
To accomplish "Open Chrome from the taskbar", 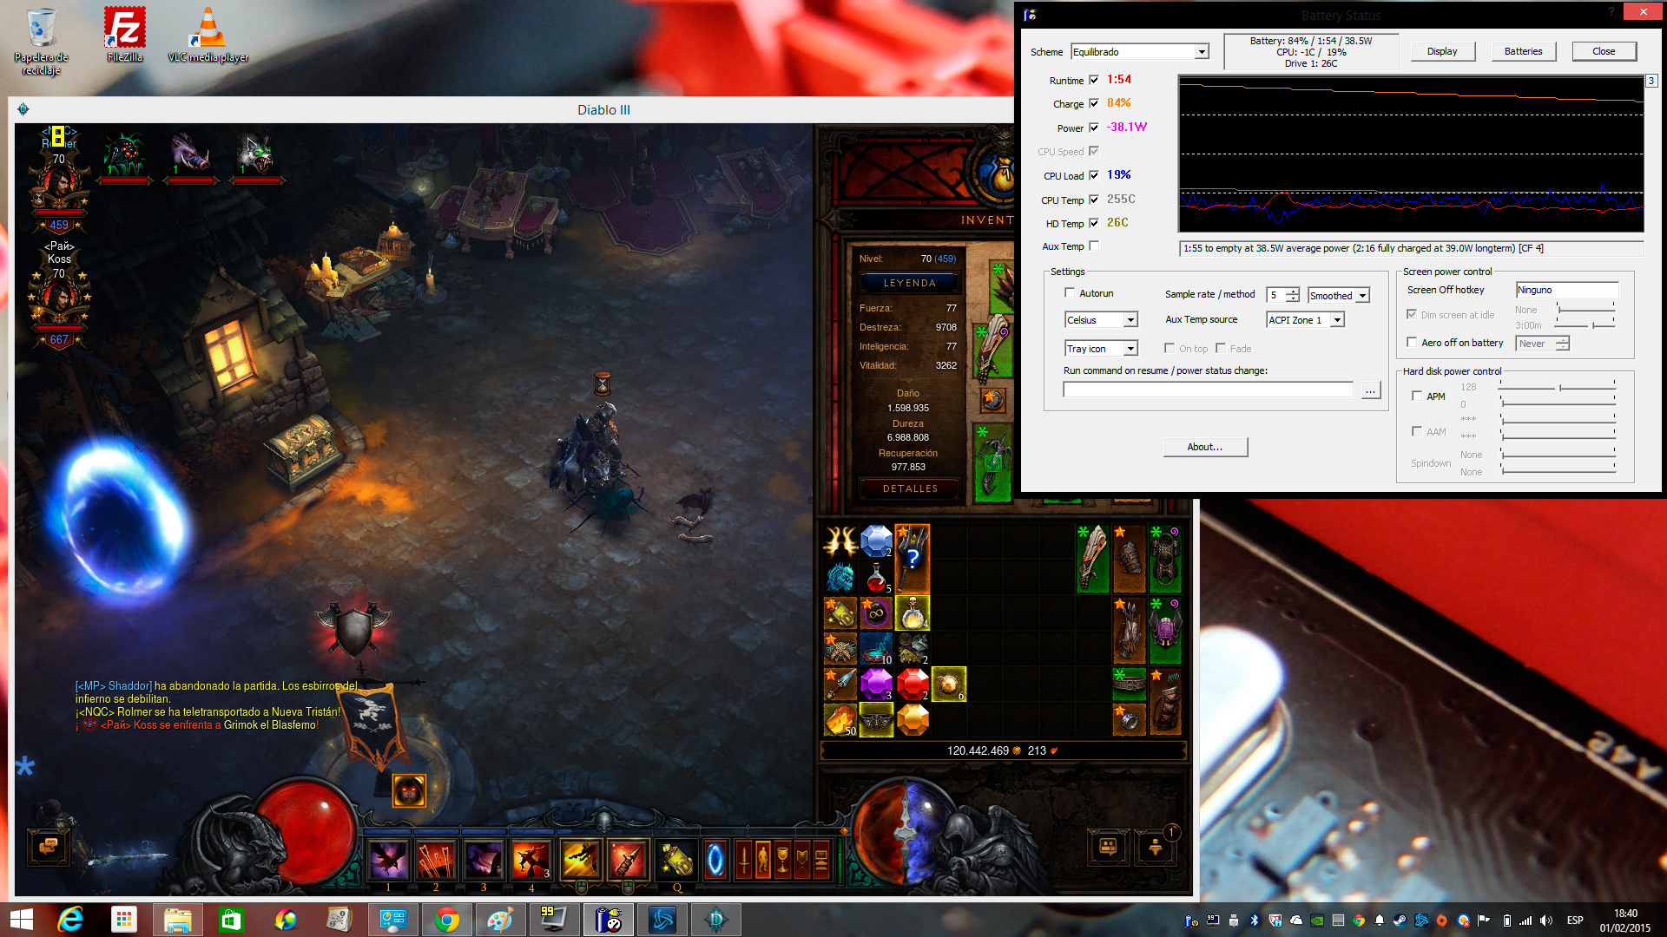I will coord(447,920).
